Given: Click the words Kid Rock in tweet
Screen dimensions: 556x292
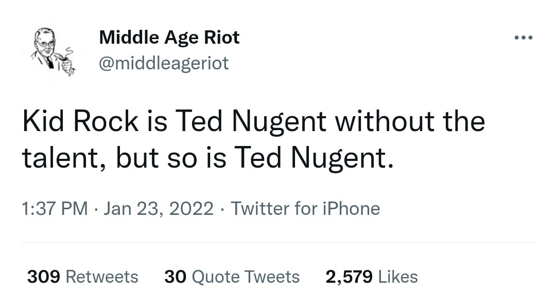Looking at the screenshot, I should click(x=80, y=121).
